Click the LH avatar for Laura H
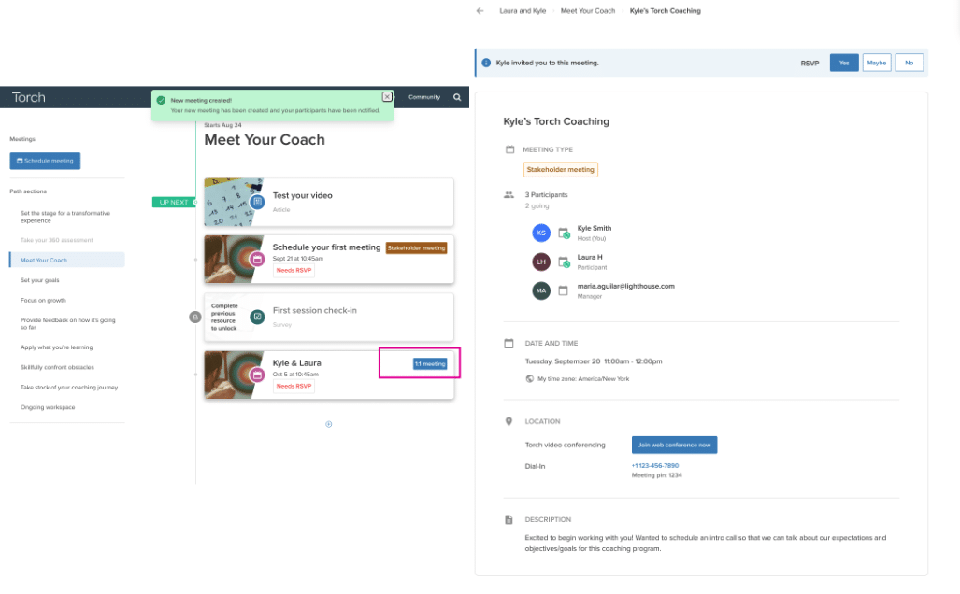This screenshot has width=960, height=594. (541, 262)
